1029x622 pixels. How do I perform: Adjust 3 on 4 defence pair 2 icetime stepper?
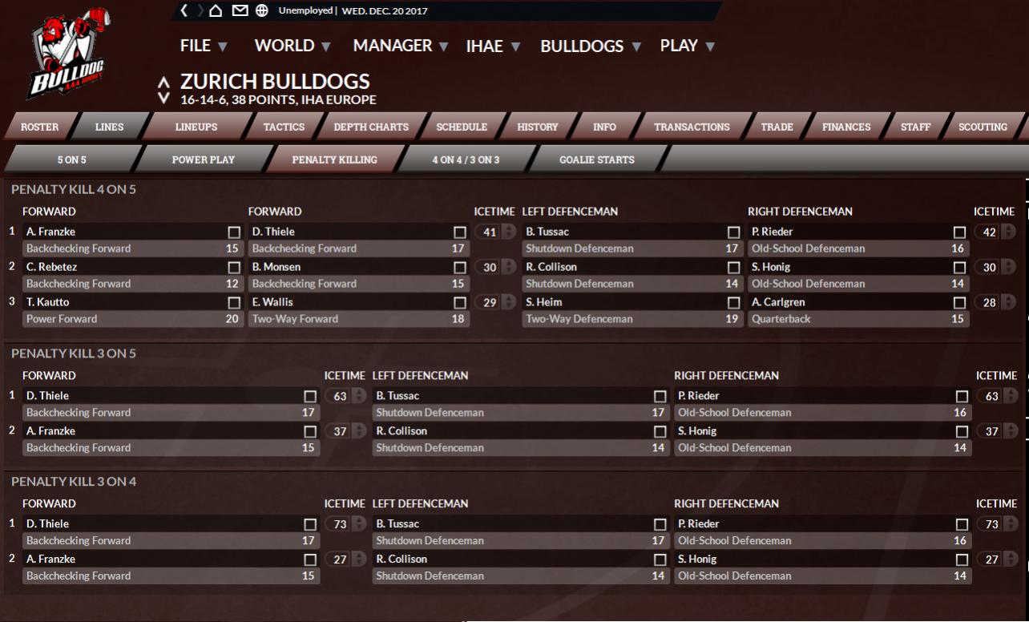pos(1010,559)
